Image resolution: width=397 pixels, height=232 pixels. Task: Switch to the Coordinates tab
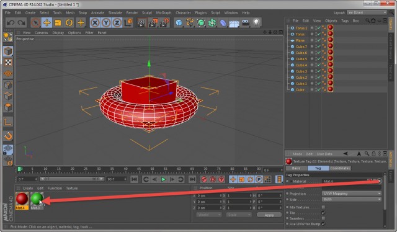click(x=340, y=168)
